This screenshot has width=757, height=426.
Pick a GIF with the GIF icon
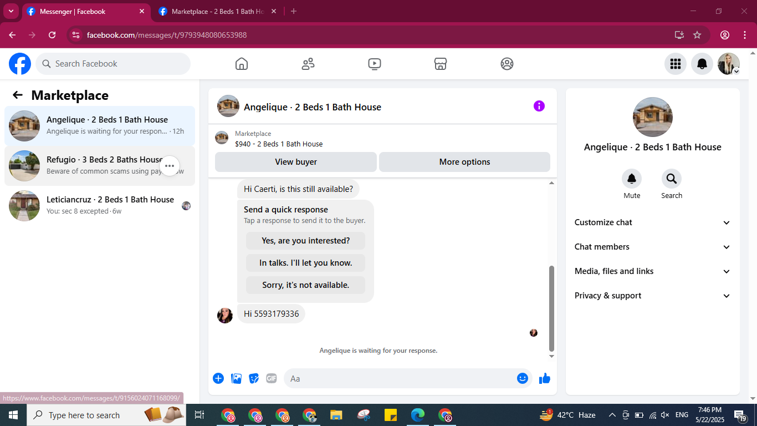tap(272, 378)
